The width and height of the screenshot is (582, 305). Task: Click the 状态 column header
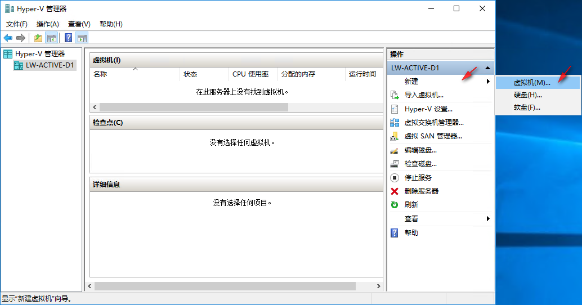click(204, 74)
